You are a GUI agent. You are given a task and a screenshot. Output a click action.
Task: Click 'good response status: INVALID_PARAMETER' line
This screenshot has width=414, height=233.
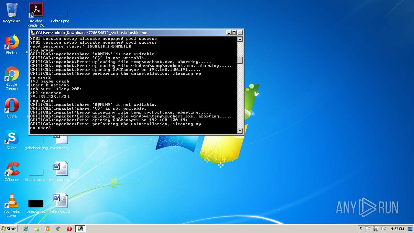point(81,46)
